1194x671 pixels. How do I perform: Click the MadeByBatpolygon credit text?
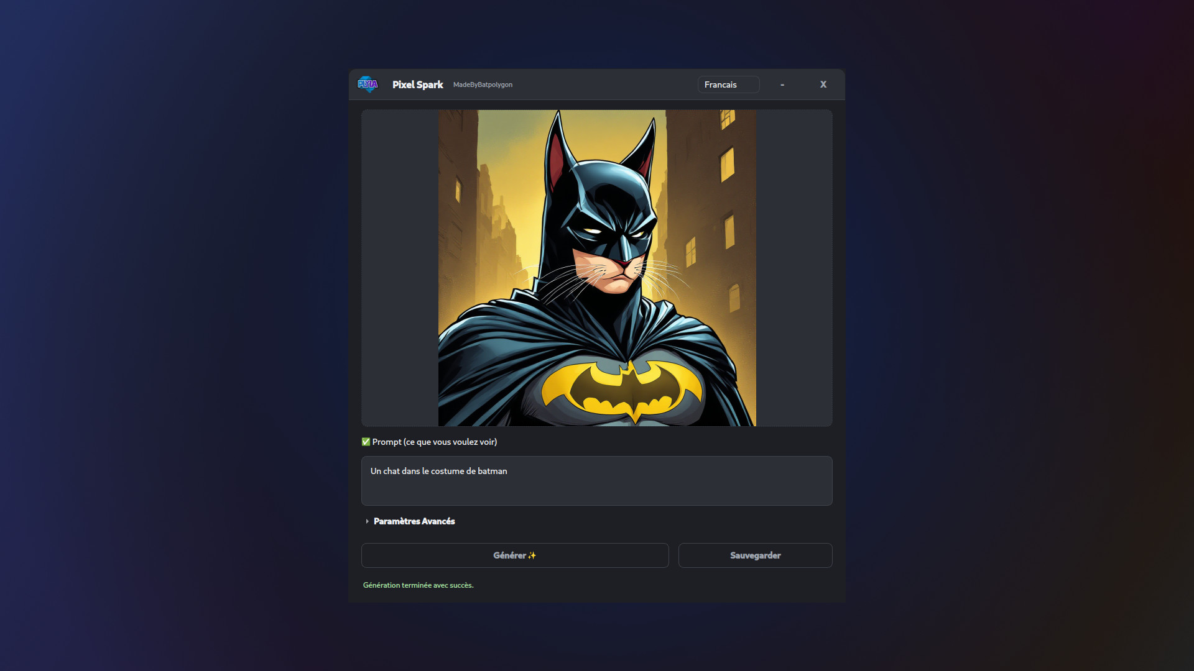point(483,84)
